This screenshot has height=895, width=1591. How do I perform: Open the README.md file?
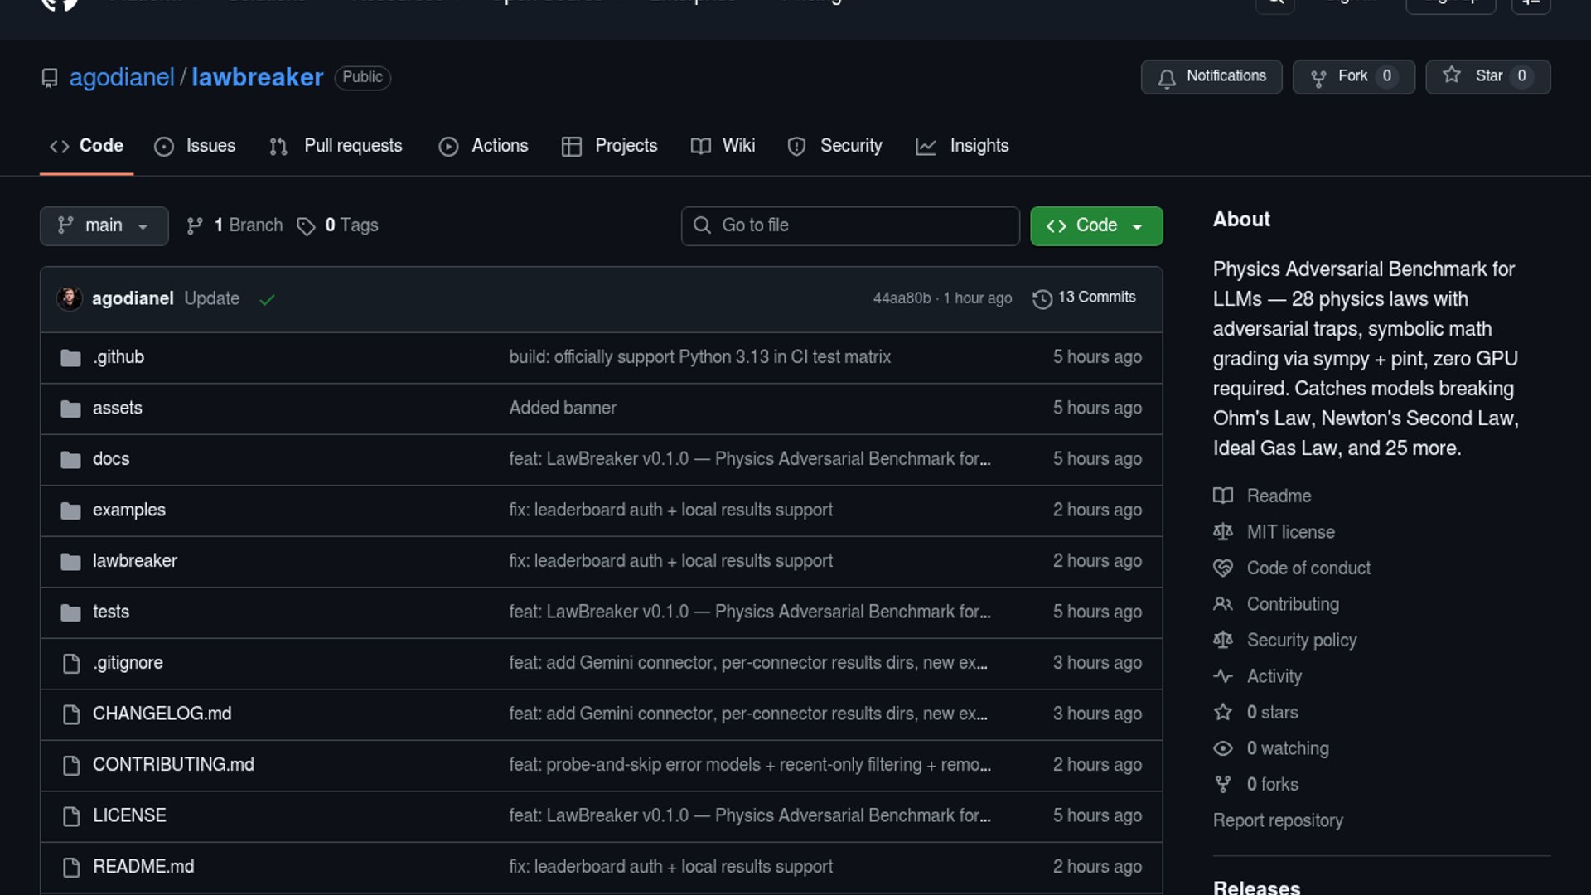point(143,867)
